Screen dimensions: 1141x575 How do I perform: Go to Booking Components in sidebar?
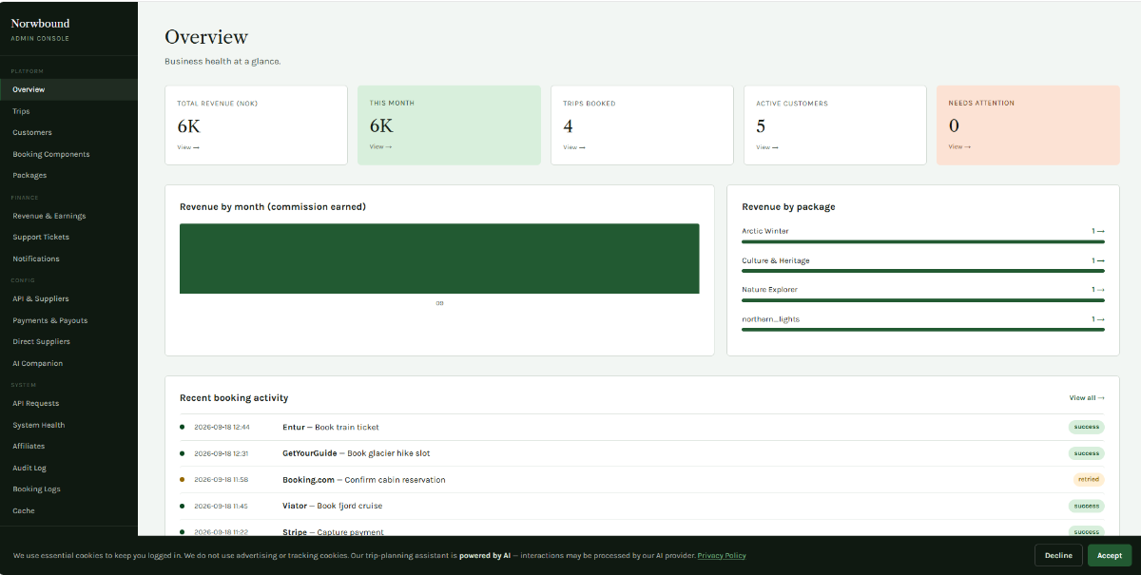coord(51,154)
